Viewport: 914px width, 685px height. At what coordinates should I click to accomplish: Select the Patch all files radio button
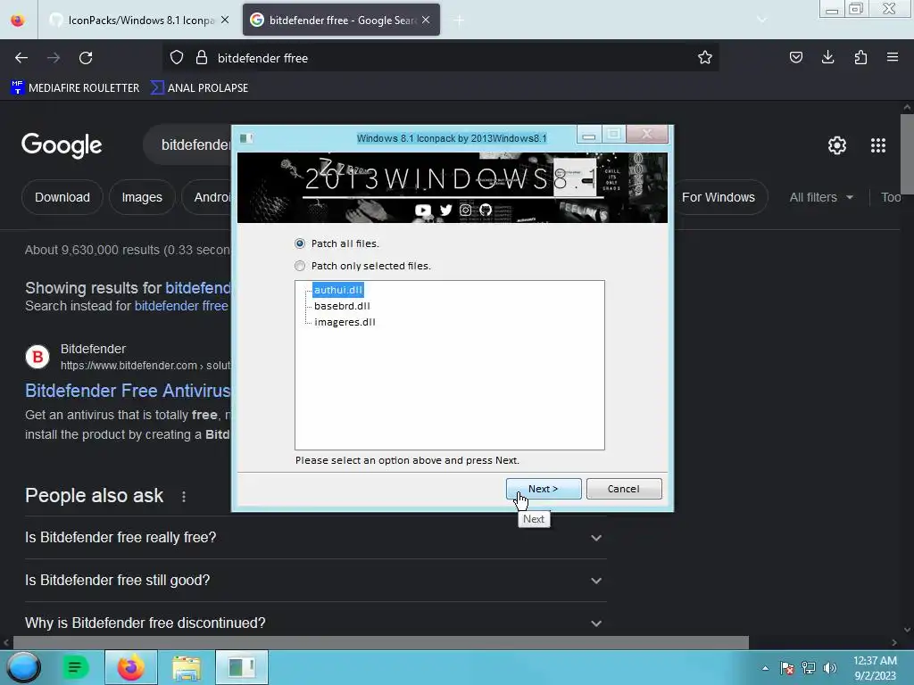coord(300,243)
